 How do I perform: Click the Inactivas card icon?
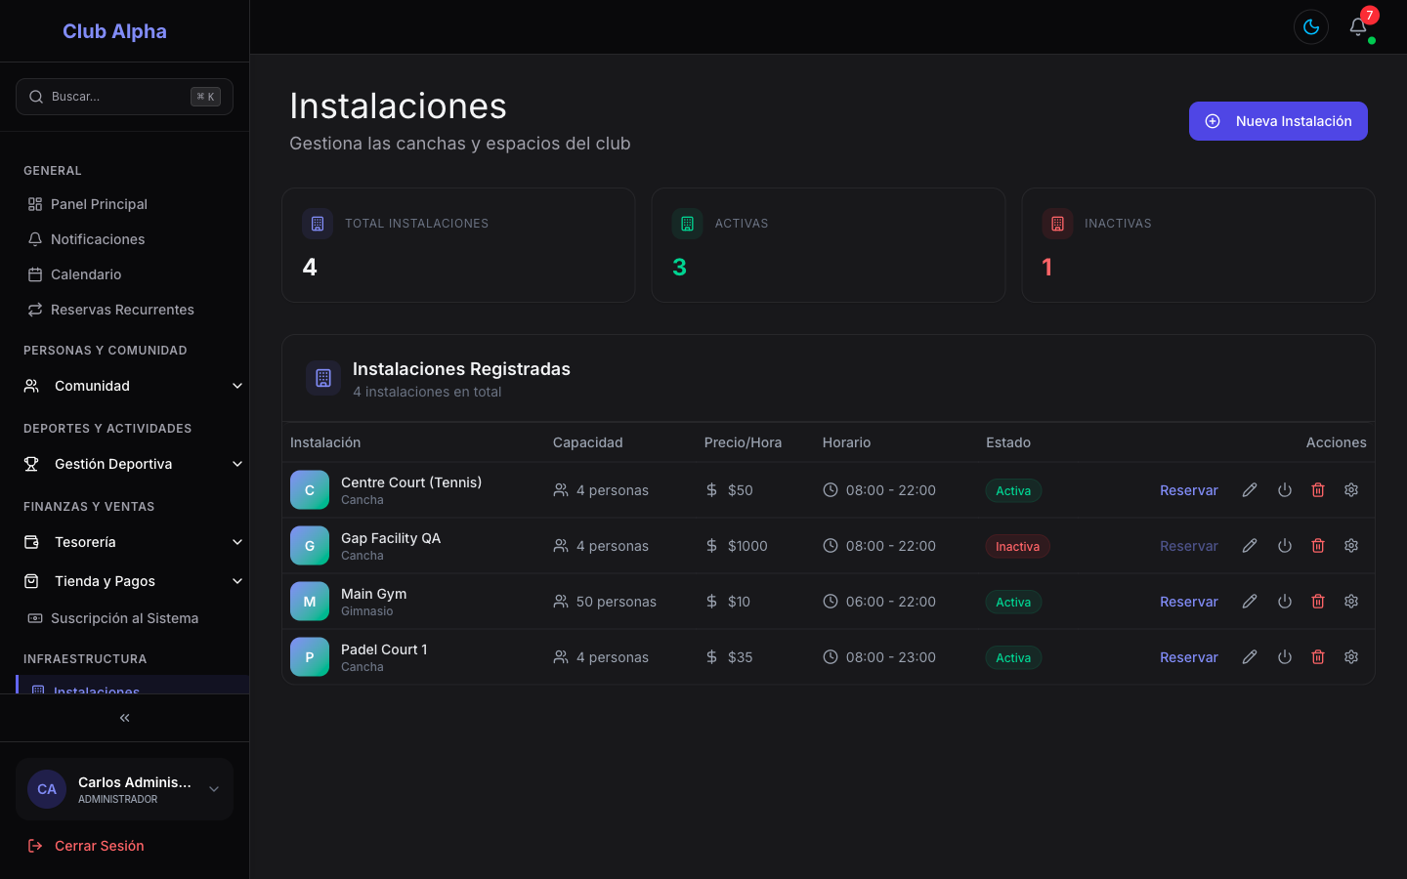tap(1057, 224)
